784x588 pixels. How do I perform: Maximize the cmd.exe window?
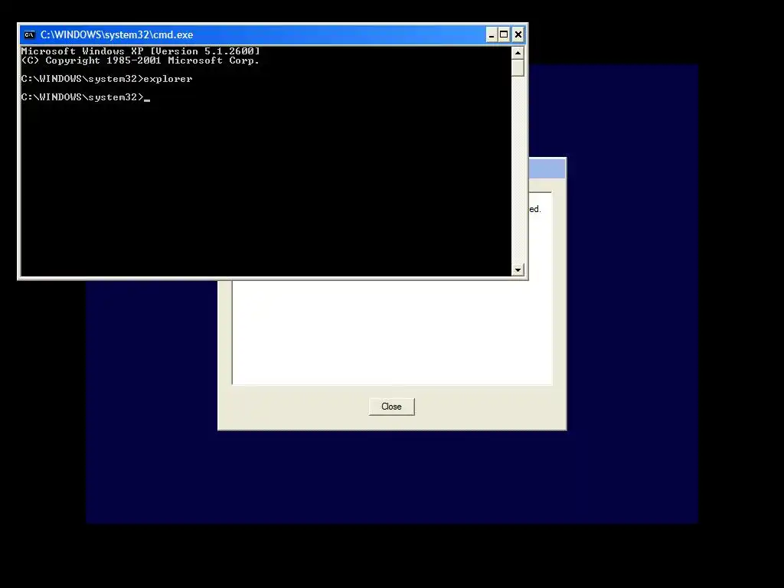pos(504,34)
